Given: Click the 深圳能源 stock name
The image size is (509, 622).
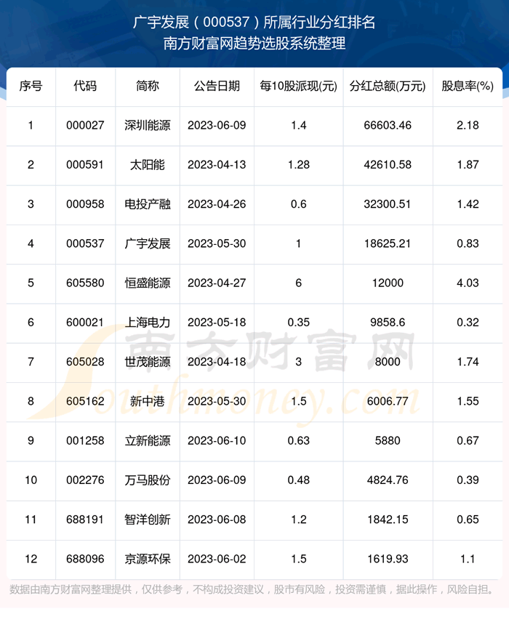Looking at the screenshot, I should (x=148, y=125).
